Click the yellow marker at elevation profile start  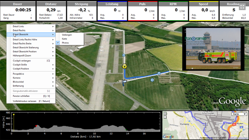click(x=13, y=115)
